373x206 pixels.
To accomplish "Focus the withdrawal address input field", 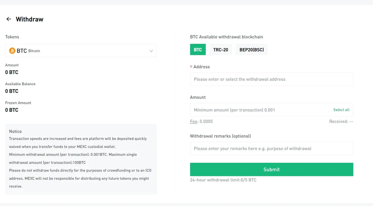I will click(272, 79).
